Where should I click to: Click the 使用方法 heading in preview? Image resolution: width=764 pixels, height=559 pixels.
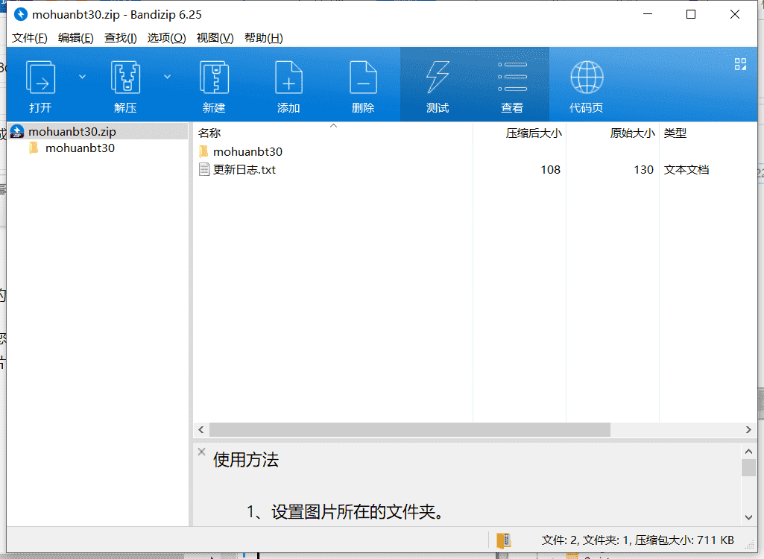[x=245, y=460]
